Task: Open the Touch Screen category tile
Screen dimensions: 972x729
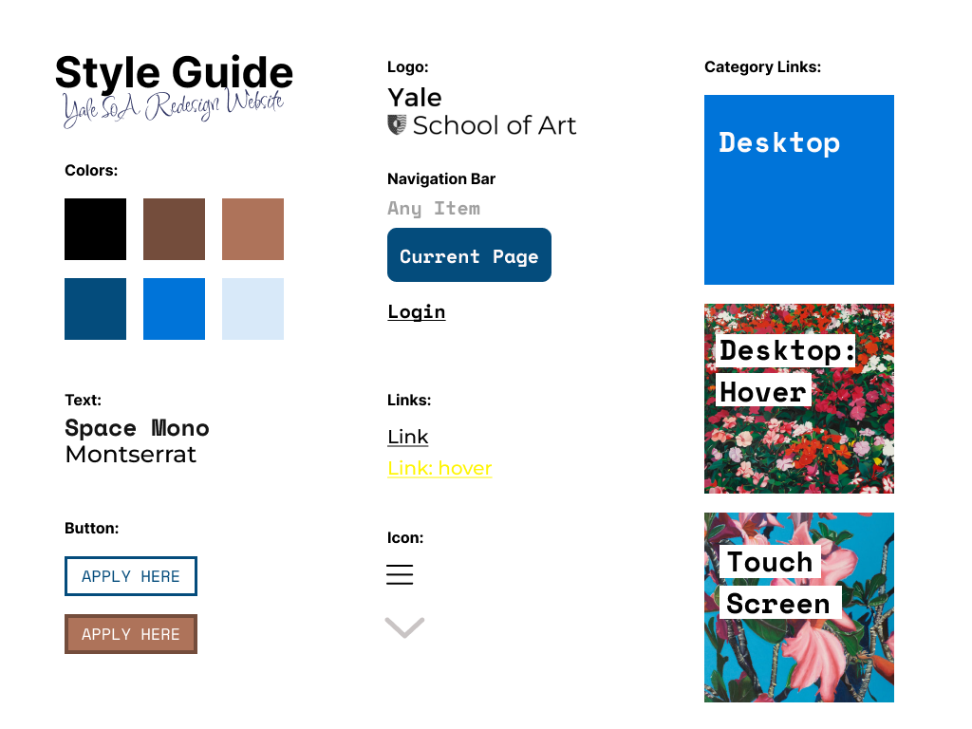Action: point(799,607)
